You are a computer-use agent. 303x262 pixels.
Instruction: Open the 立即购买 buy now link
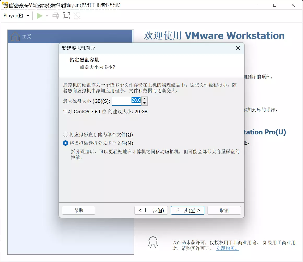pyautogui.click(x=227, y=248)
